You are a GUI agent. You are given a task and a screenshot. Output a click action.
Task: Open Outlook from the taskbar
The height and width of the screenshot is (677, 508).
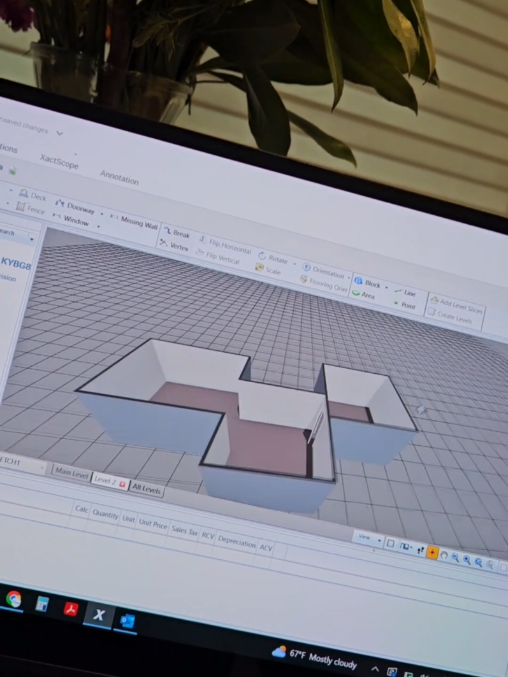point(127,622)
